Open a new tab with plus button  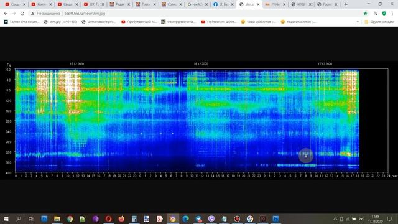coord(346,4)
